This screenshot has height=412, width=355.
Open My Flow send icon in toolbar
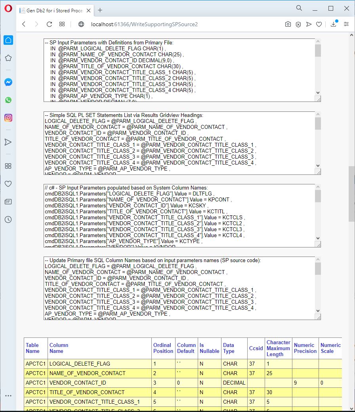[309, 24]
